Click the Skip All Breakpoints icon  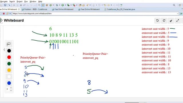pyautogui.click(x=9, y=5)
